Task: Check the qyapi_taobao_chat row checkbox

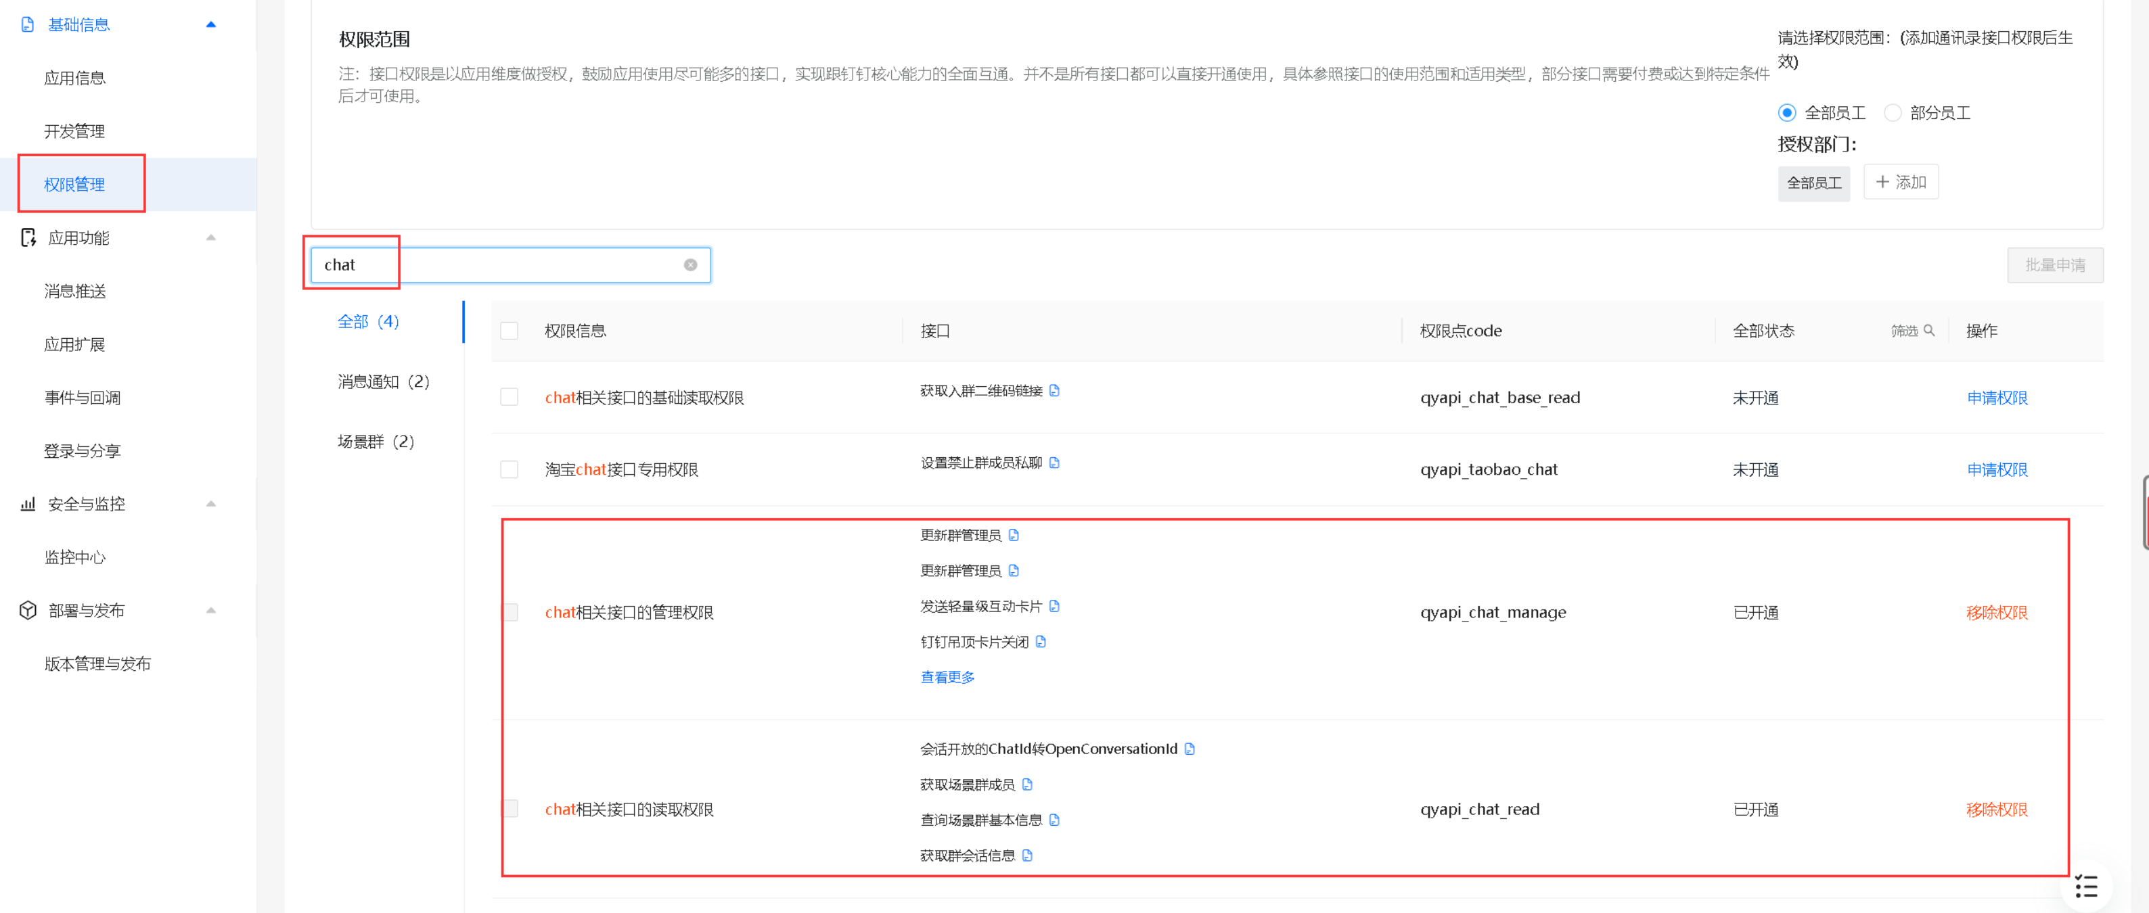Action: pos(510,469)
